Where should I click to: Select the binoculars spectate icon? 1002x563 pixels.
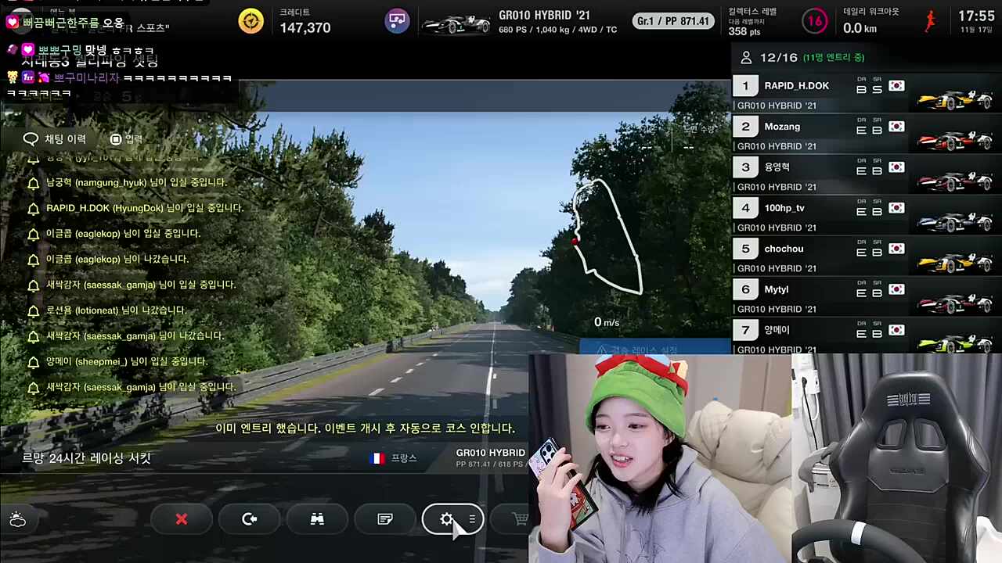click(x=317, y=519)
